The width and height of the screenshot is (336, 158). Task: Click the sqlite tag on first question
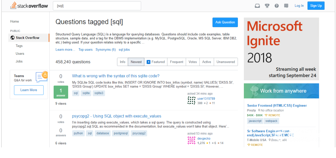tap(86, 93)
